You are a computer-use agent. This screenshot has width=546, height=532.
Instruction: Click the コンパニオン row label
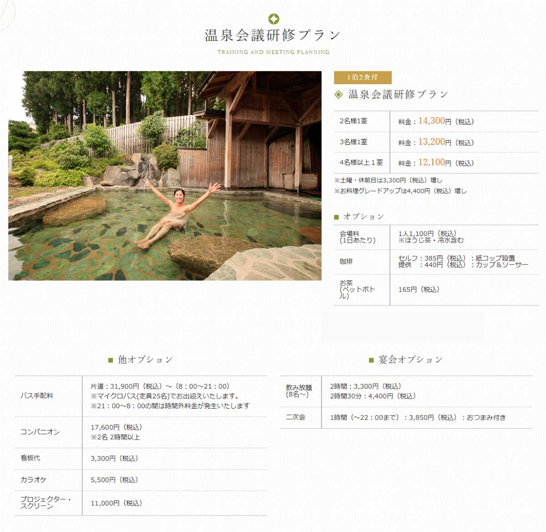click(40, 432)
